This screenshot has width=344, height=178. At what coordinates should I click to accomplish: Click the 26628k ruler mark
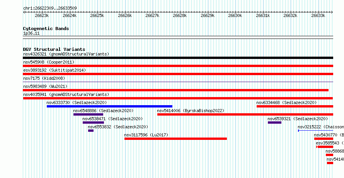point(180,15)
